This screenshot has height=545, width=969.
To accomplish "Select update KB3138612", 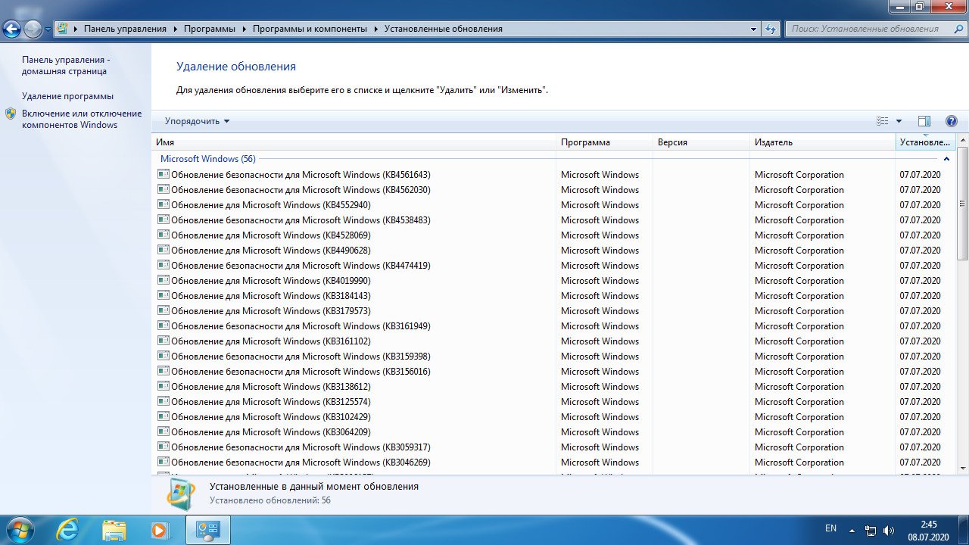I will coord(554,386).
